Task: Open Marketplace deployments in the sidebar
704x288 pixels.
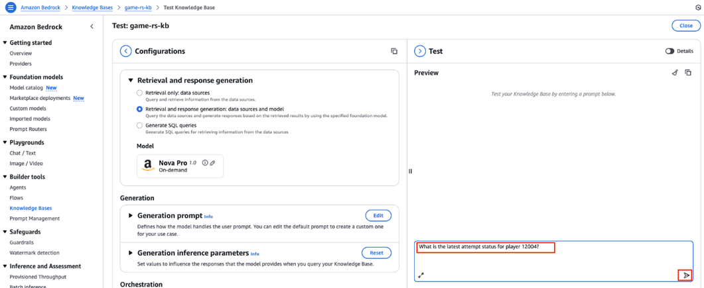Action: click(40, 98)
